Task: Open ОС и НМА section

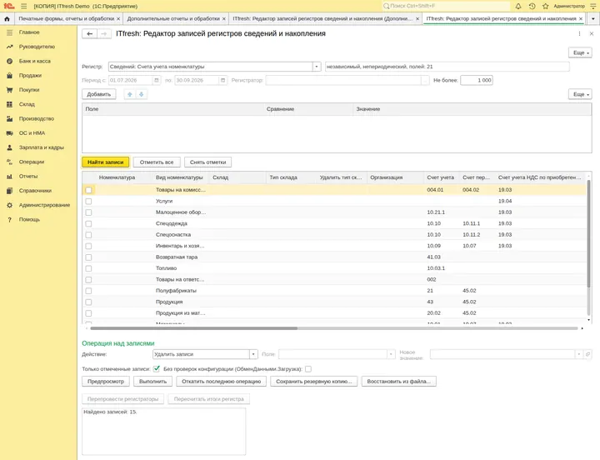Action: 32,133
